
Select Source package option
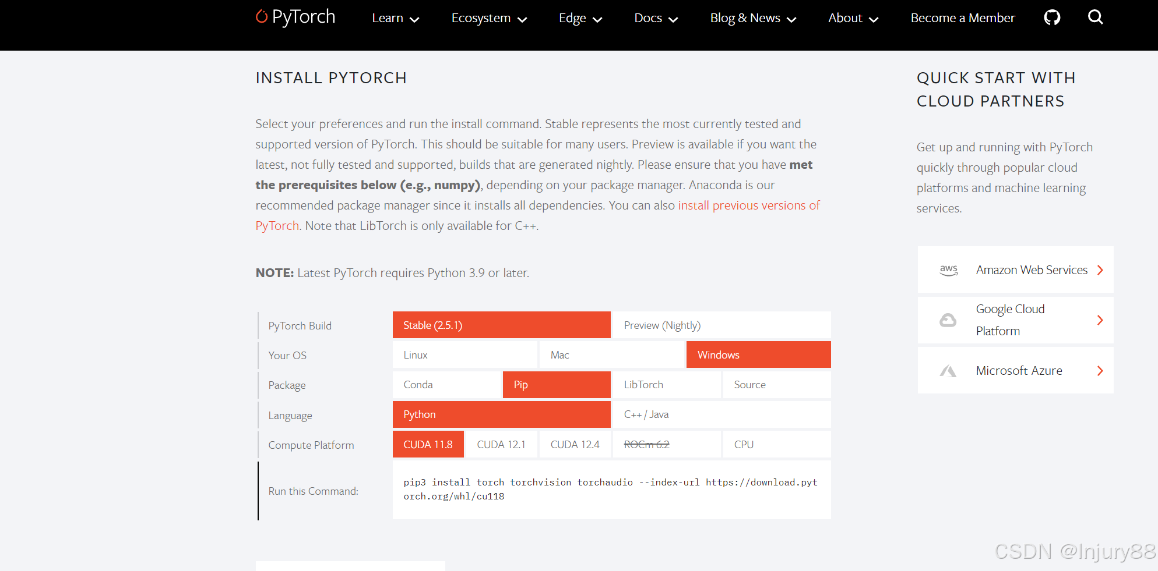pos(777,385)
